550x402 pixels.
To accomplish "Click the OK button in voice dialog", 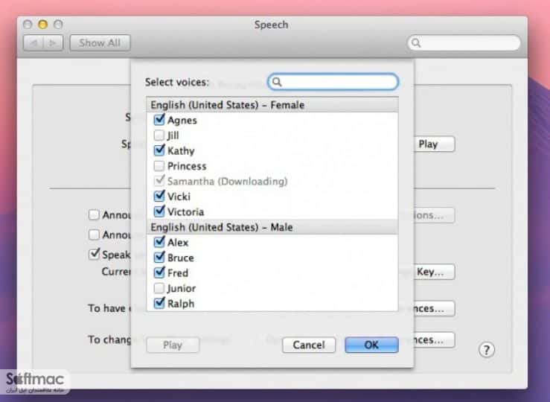I will tap(371, 345).
